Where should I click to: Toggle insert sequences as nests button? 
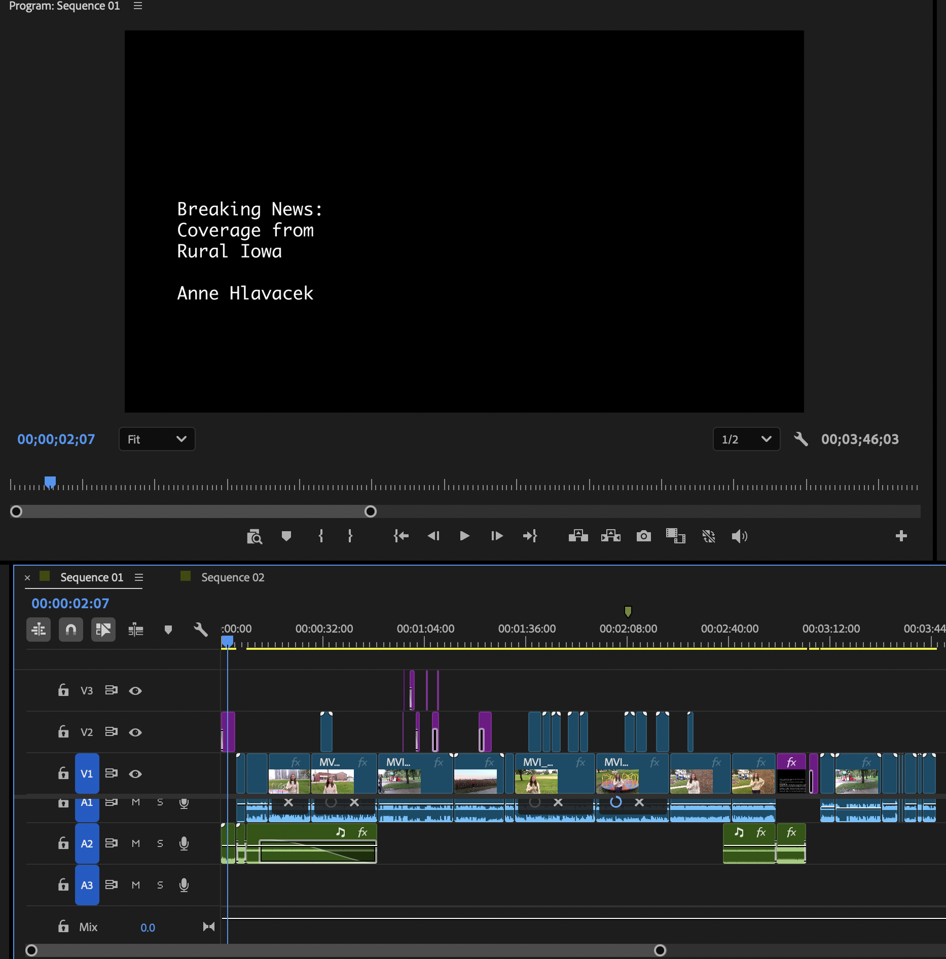pos(39,630)
